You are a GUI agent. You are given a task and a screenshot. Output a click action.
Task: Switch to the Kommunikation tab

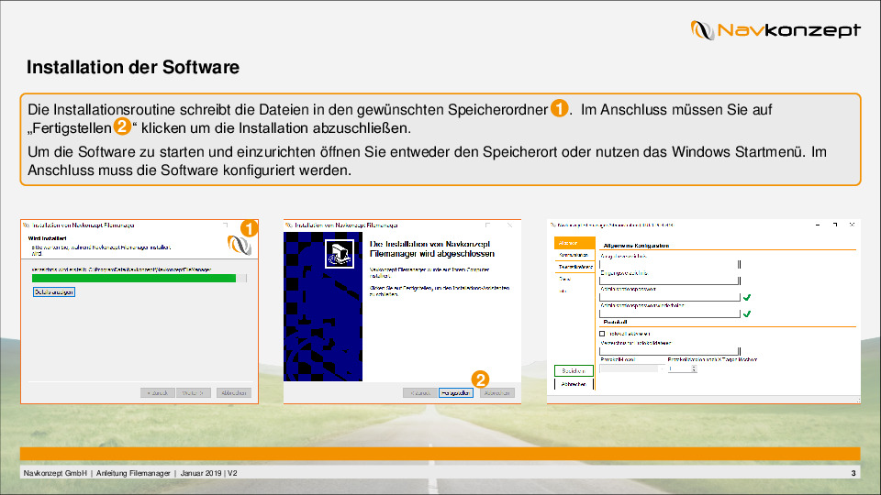574,255
